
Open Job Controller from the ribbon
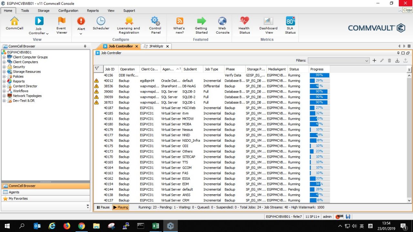pyautogui.click(x=39, y=21)
